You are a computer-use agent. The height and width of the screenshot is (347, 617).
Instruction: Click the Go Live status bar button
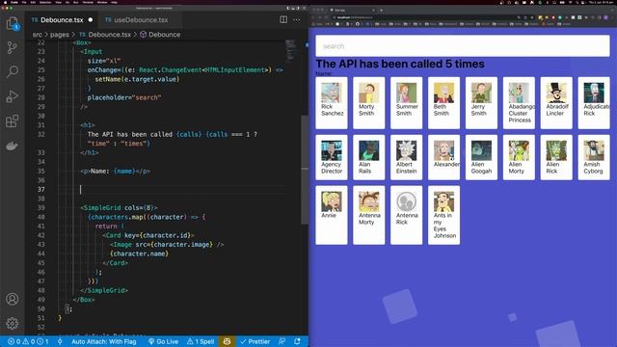163,341
